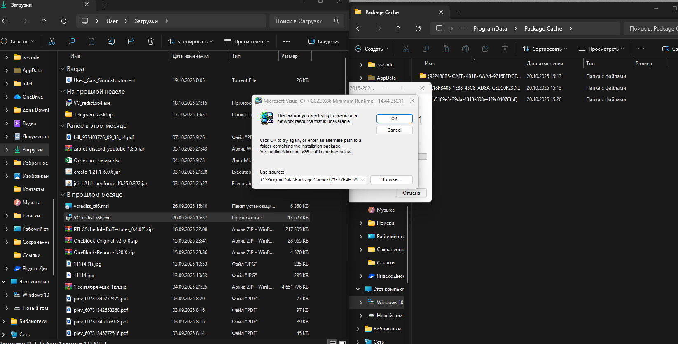The height and width of the screenshot is (344, 678).
Task: Collapse Этот компьютер in the Загрузки navigation pane
Action: coord(3,282)
